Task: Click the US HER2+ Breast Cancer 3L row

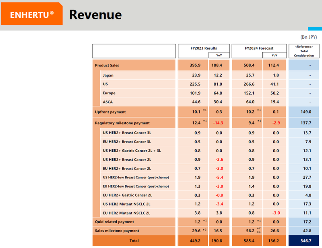Action: (127, 132)
